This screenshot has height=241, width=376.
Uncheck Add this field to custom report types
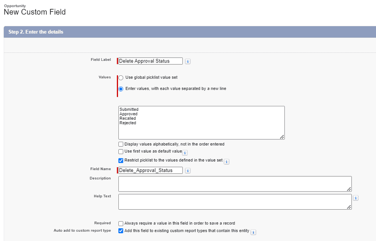pyautogui.click(x=121, y=231)
